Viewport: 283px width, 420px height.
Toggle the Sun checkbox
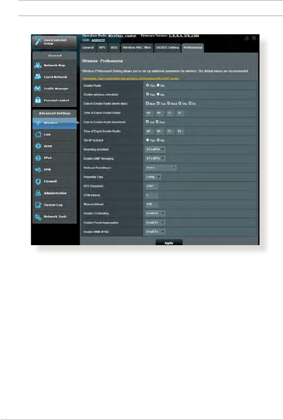[x=157, y=121]
